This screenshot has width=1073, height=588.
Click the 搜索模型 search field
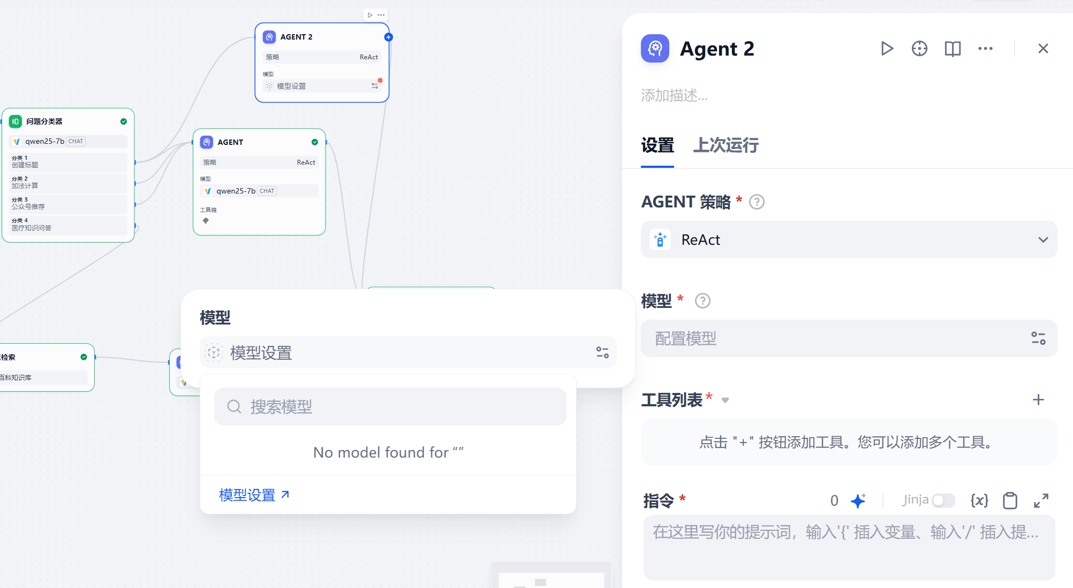point(390,406)
